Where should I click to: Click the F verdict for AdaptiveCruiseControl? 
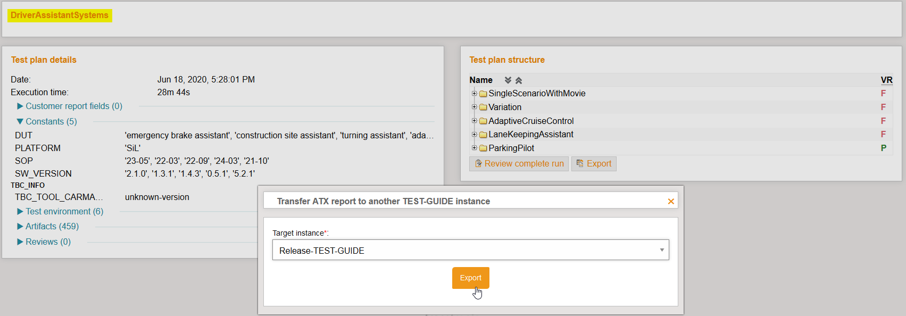[883, 121]
